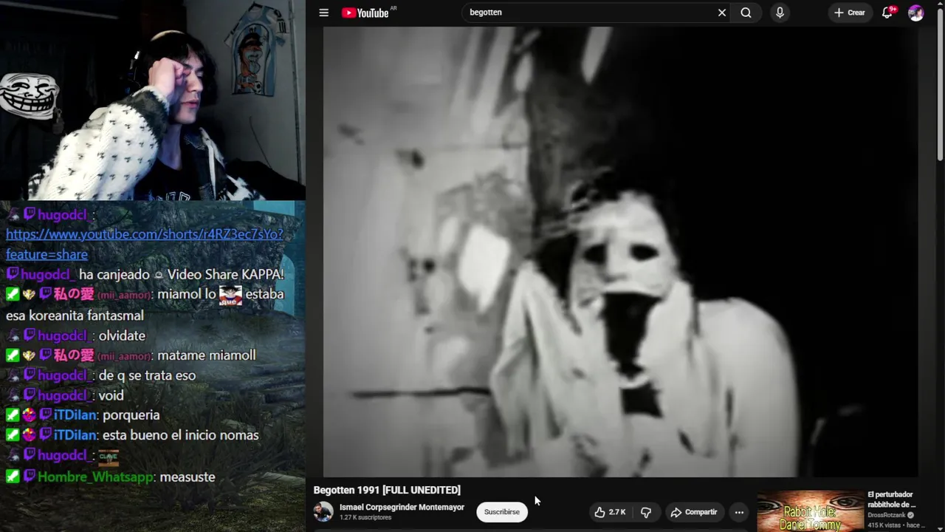Open Ismael Corpsegrinder Montemayor channel
945x532 pixels.
click(x=402, y=507)
